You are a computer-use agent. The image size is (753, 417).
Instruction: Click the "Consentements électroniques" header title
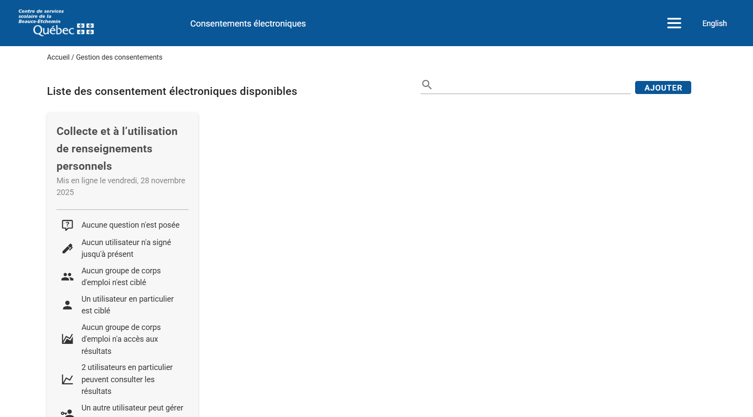[248, 24]
